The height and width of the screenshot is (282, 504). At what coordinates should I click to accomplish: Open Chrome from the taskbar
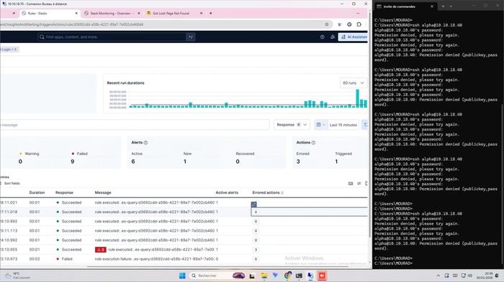[287, 276]
